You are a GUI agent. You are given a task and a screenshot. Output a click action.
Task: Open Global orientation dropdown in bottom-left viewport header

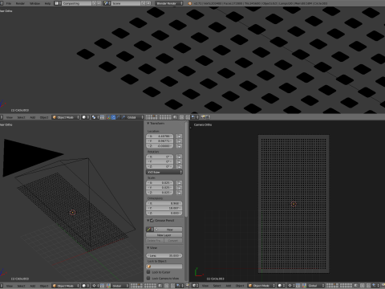120,286
